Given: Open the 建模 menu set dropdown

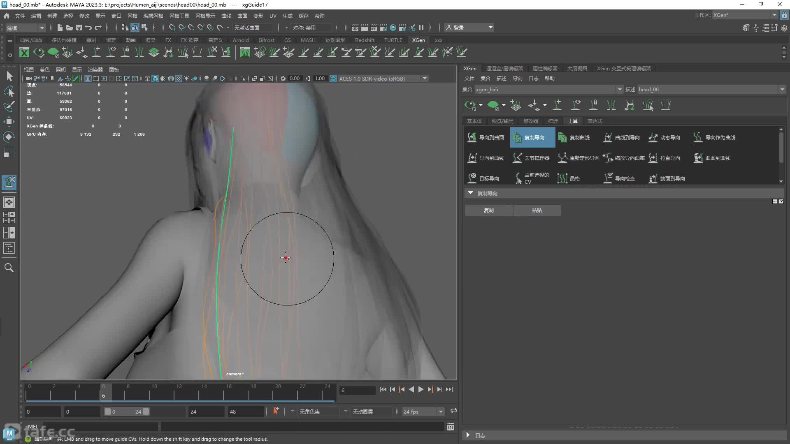Looking at the screenshot, I should tap(25, 28).
